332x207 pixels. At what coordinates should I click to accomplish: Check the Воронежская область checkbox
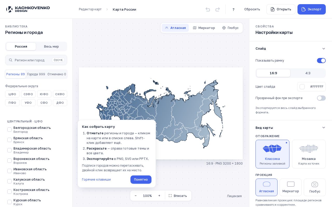click(x=9, y=161)
